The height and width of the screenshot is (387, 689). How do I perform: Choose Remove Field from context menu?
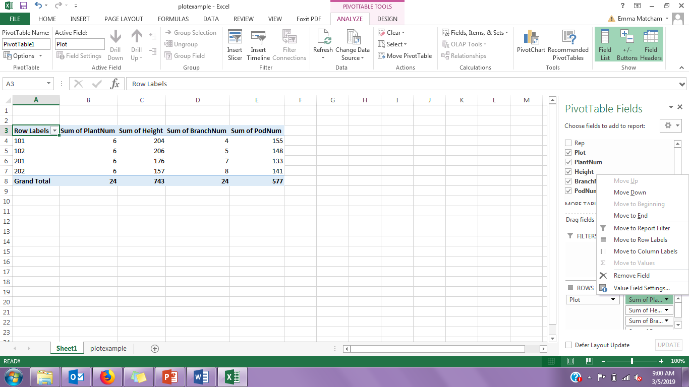click(x=631, y=276)
